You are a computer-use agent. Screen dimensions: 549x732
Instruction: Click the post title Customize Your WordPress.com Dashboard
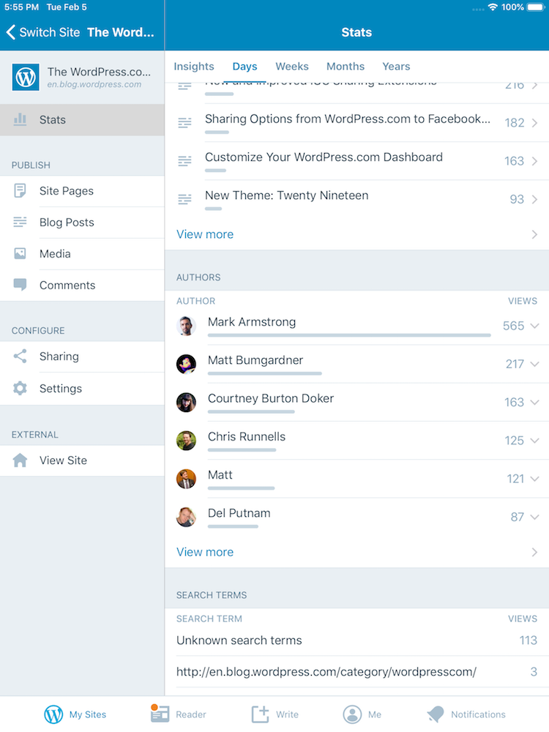coord(324,157)
